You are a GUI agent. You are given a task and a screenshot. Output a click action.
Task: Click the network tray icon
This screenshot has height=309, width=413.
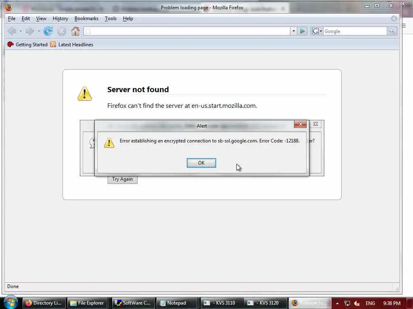click(347, 303)
